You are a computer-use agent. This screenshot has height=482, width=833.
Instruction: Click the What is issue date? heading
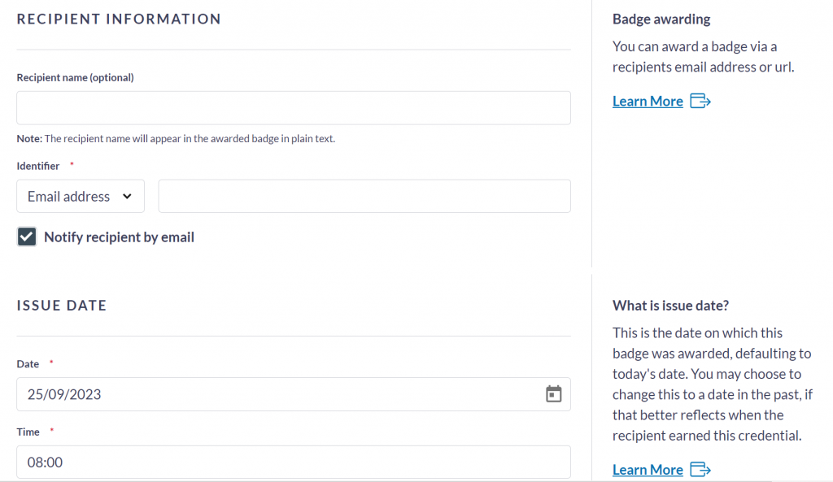point(670,306)
